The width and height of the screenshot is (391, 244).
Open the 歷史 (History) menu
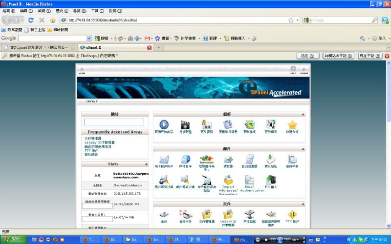tap(62, 11)
